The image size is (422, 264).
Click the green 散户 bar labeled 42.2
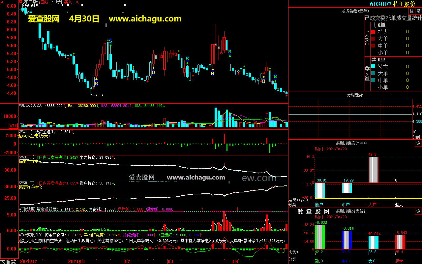(320, 237)
